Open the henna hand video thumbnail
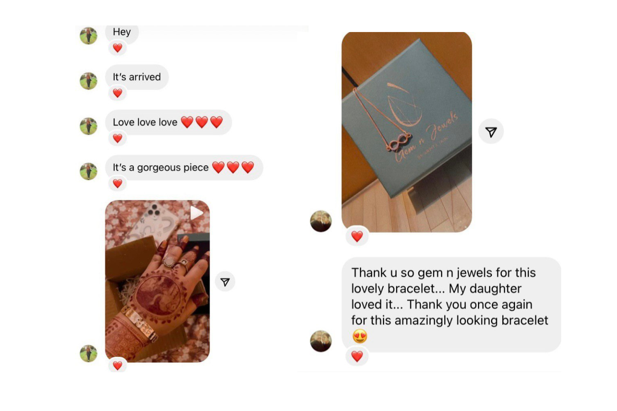617x411 pixels. click(158, 281)
